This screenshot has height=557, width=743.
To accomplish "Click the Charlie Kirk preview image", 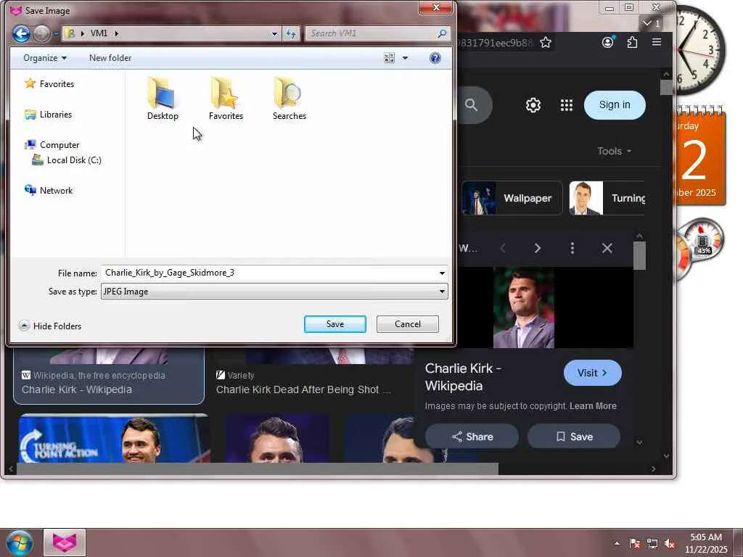I will (x=524, y=308).
